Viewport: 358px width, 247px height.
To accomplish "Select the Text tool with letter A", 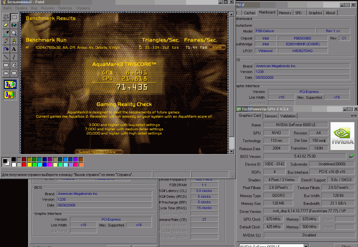I will point(14,49).
